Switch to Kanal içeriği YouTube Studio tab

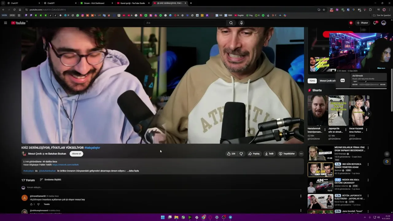click(x=133, y=3)
